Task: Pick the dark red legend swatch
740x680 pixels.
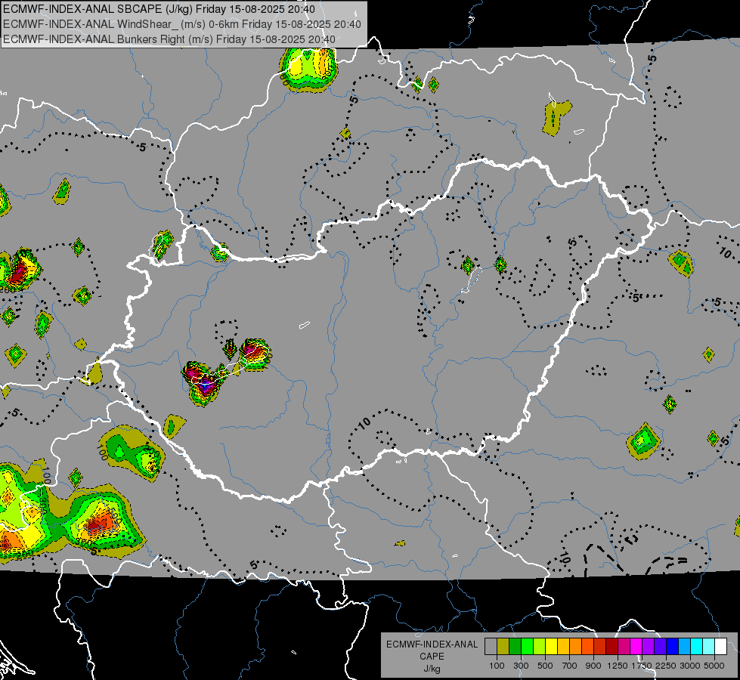Action: coord(612,647)
